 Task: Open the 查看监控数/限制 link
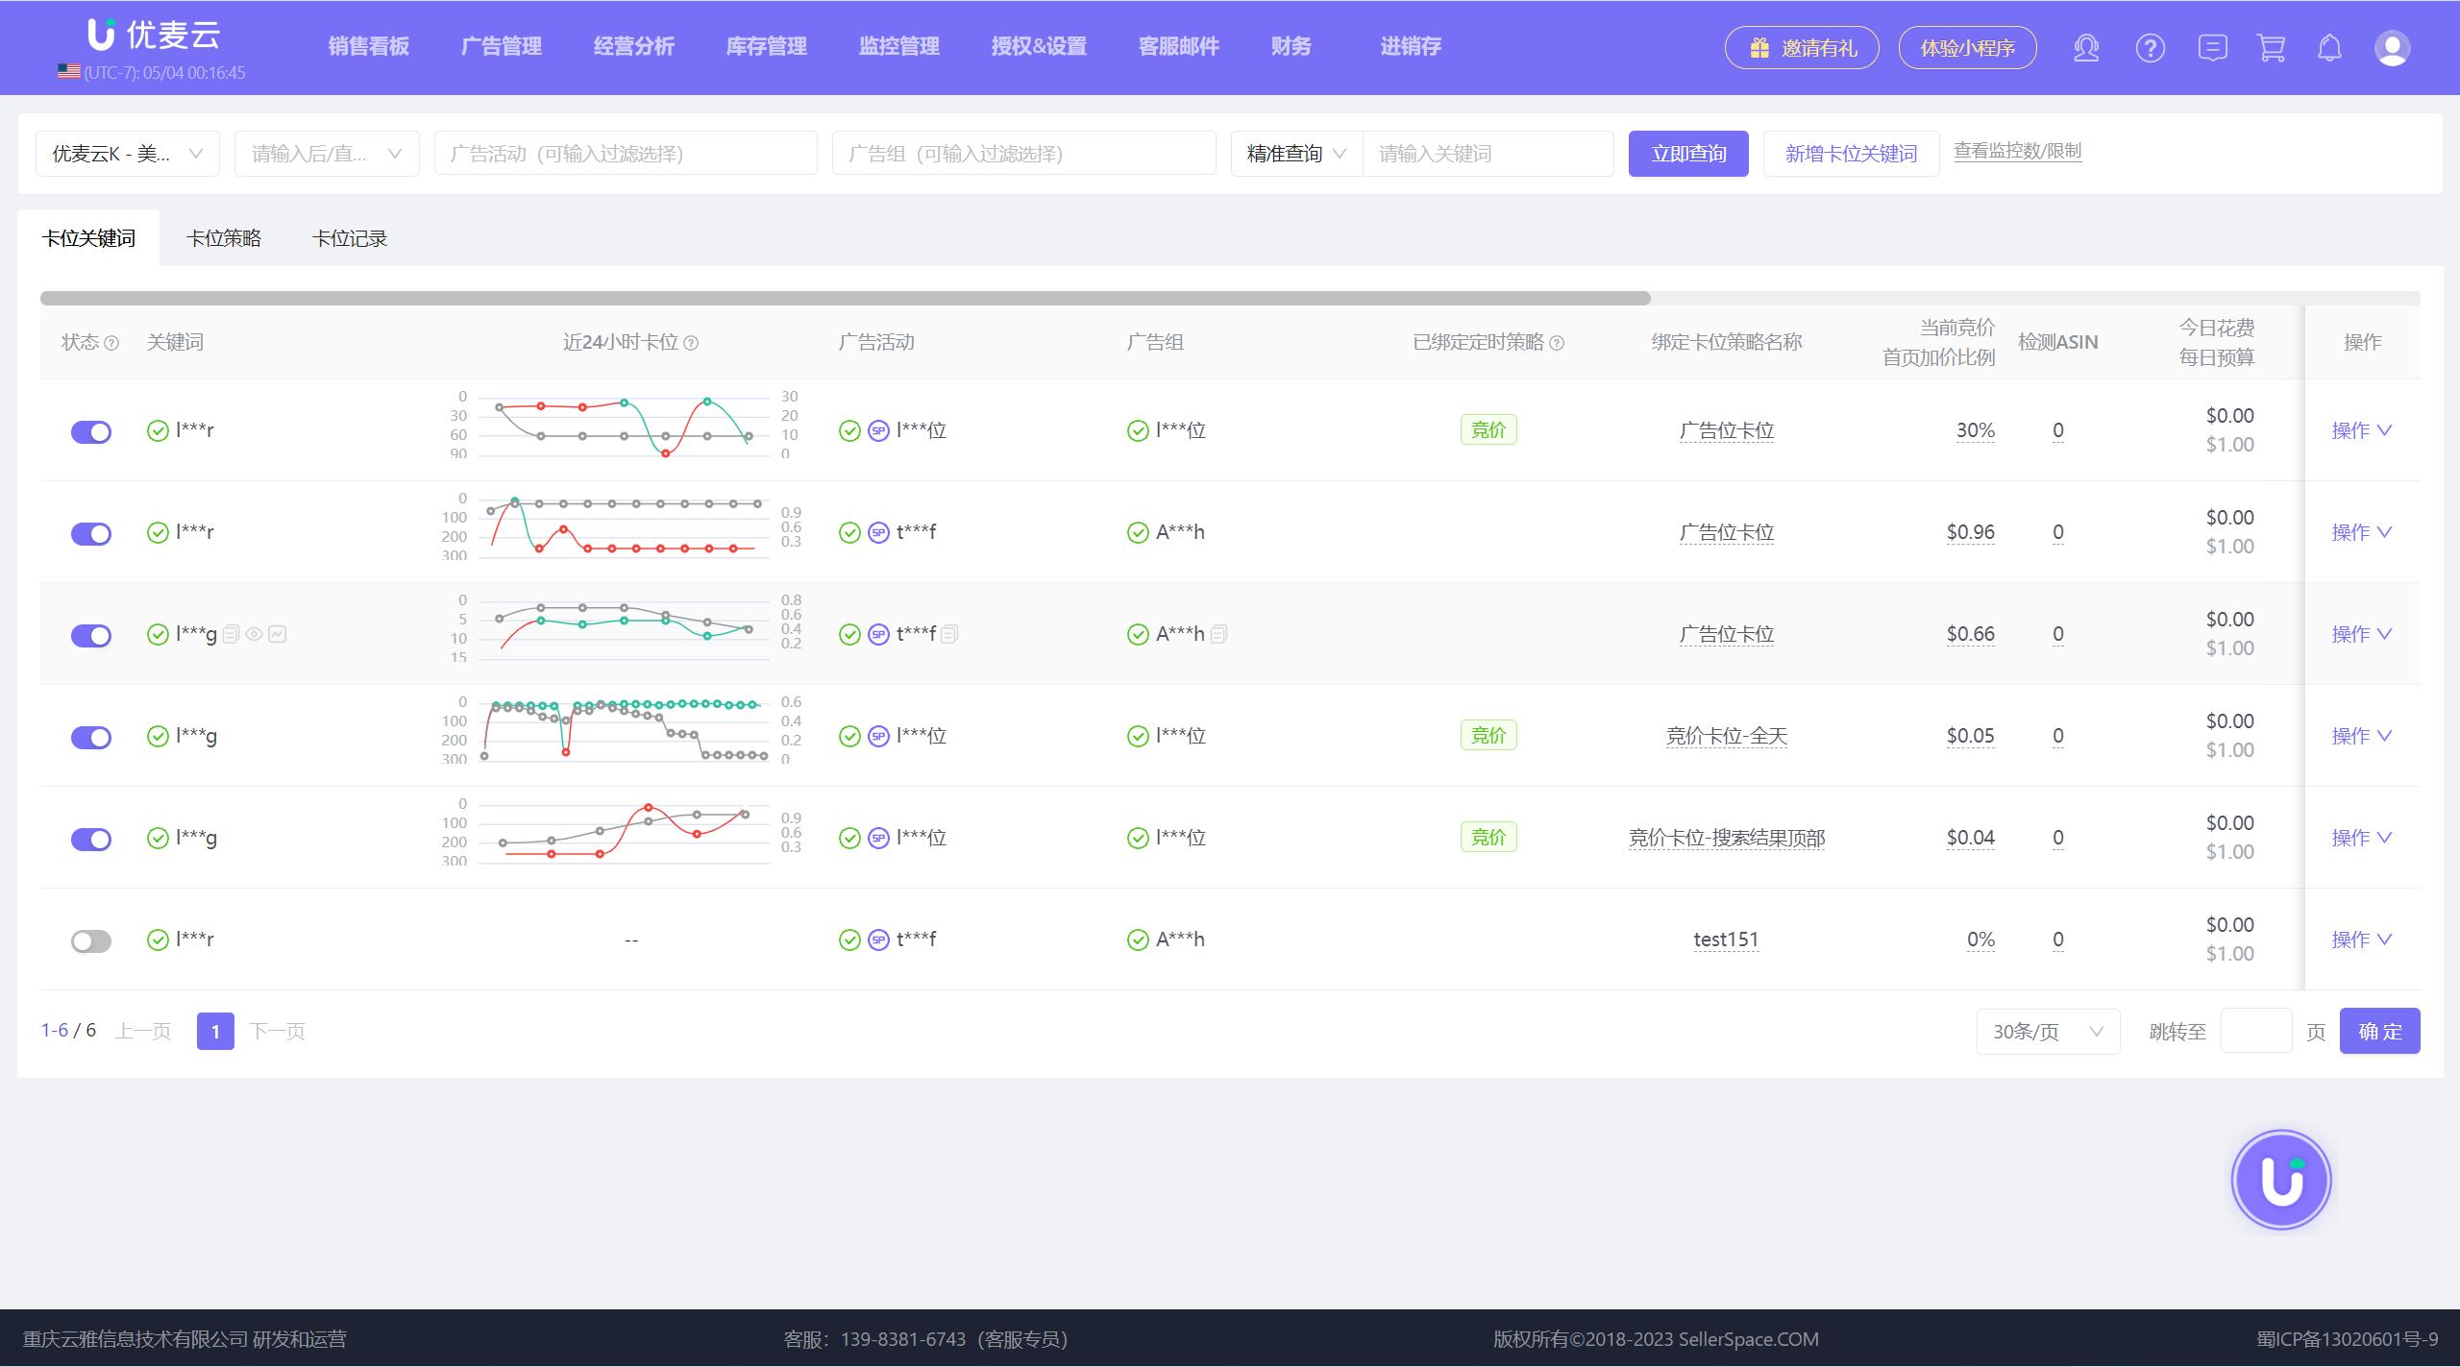pyautogui.click(x=2017, y=151)
